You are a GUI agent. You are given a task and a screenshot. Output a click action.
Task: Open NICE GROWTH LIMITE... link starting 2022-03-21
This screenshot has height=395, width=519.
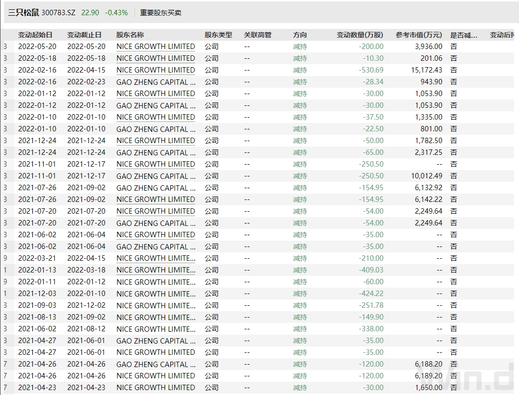click(x=156, y=258)
